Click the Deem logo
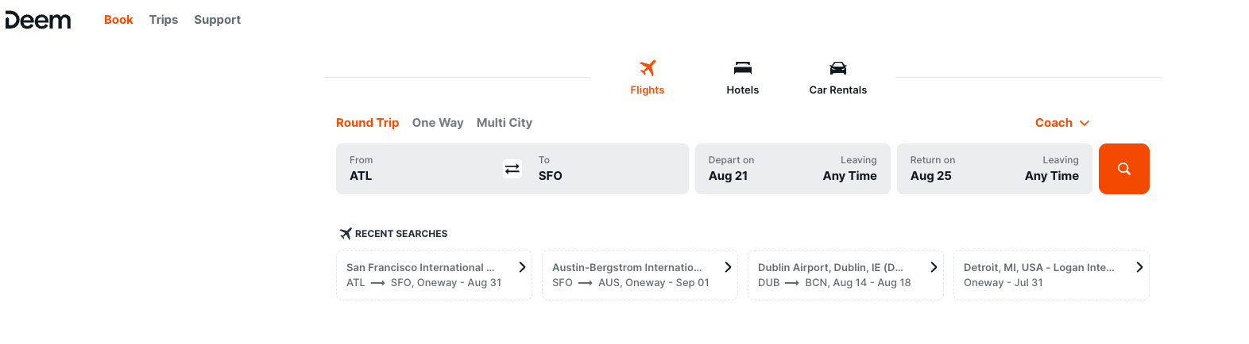This screenshot has width=1249, height=344. coord(38,20)
